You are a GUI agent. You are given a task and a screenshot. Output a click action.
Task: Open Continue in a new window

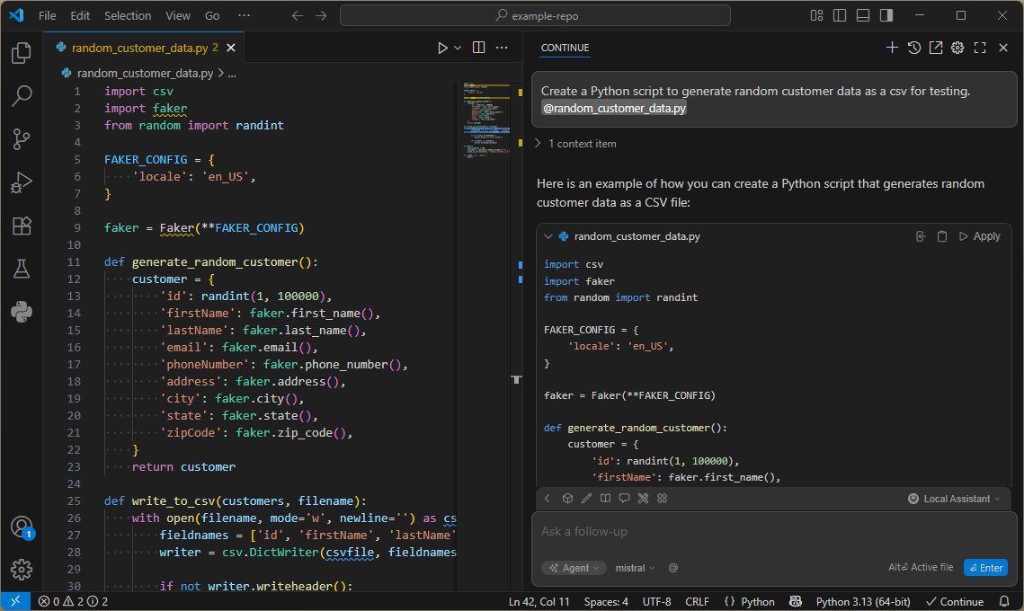(x=936, y=48)
